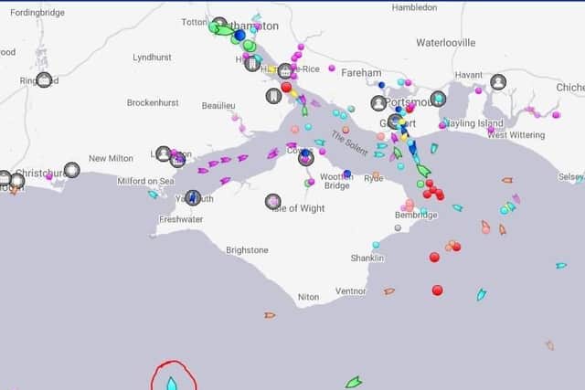Open the Hamble-le-Rice port icon
Screen dimensions: 585x390
click(285, 71)
